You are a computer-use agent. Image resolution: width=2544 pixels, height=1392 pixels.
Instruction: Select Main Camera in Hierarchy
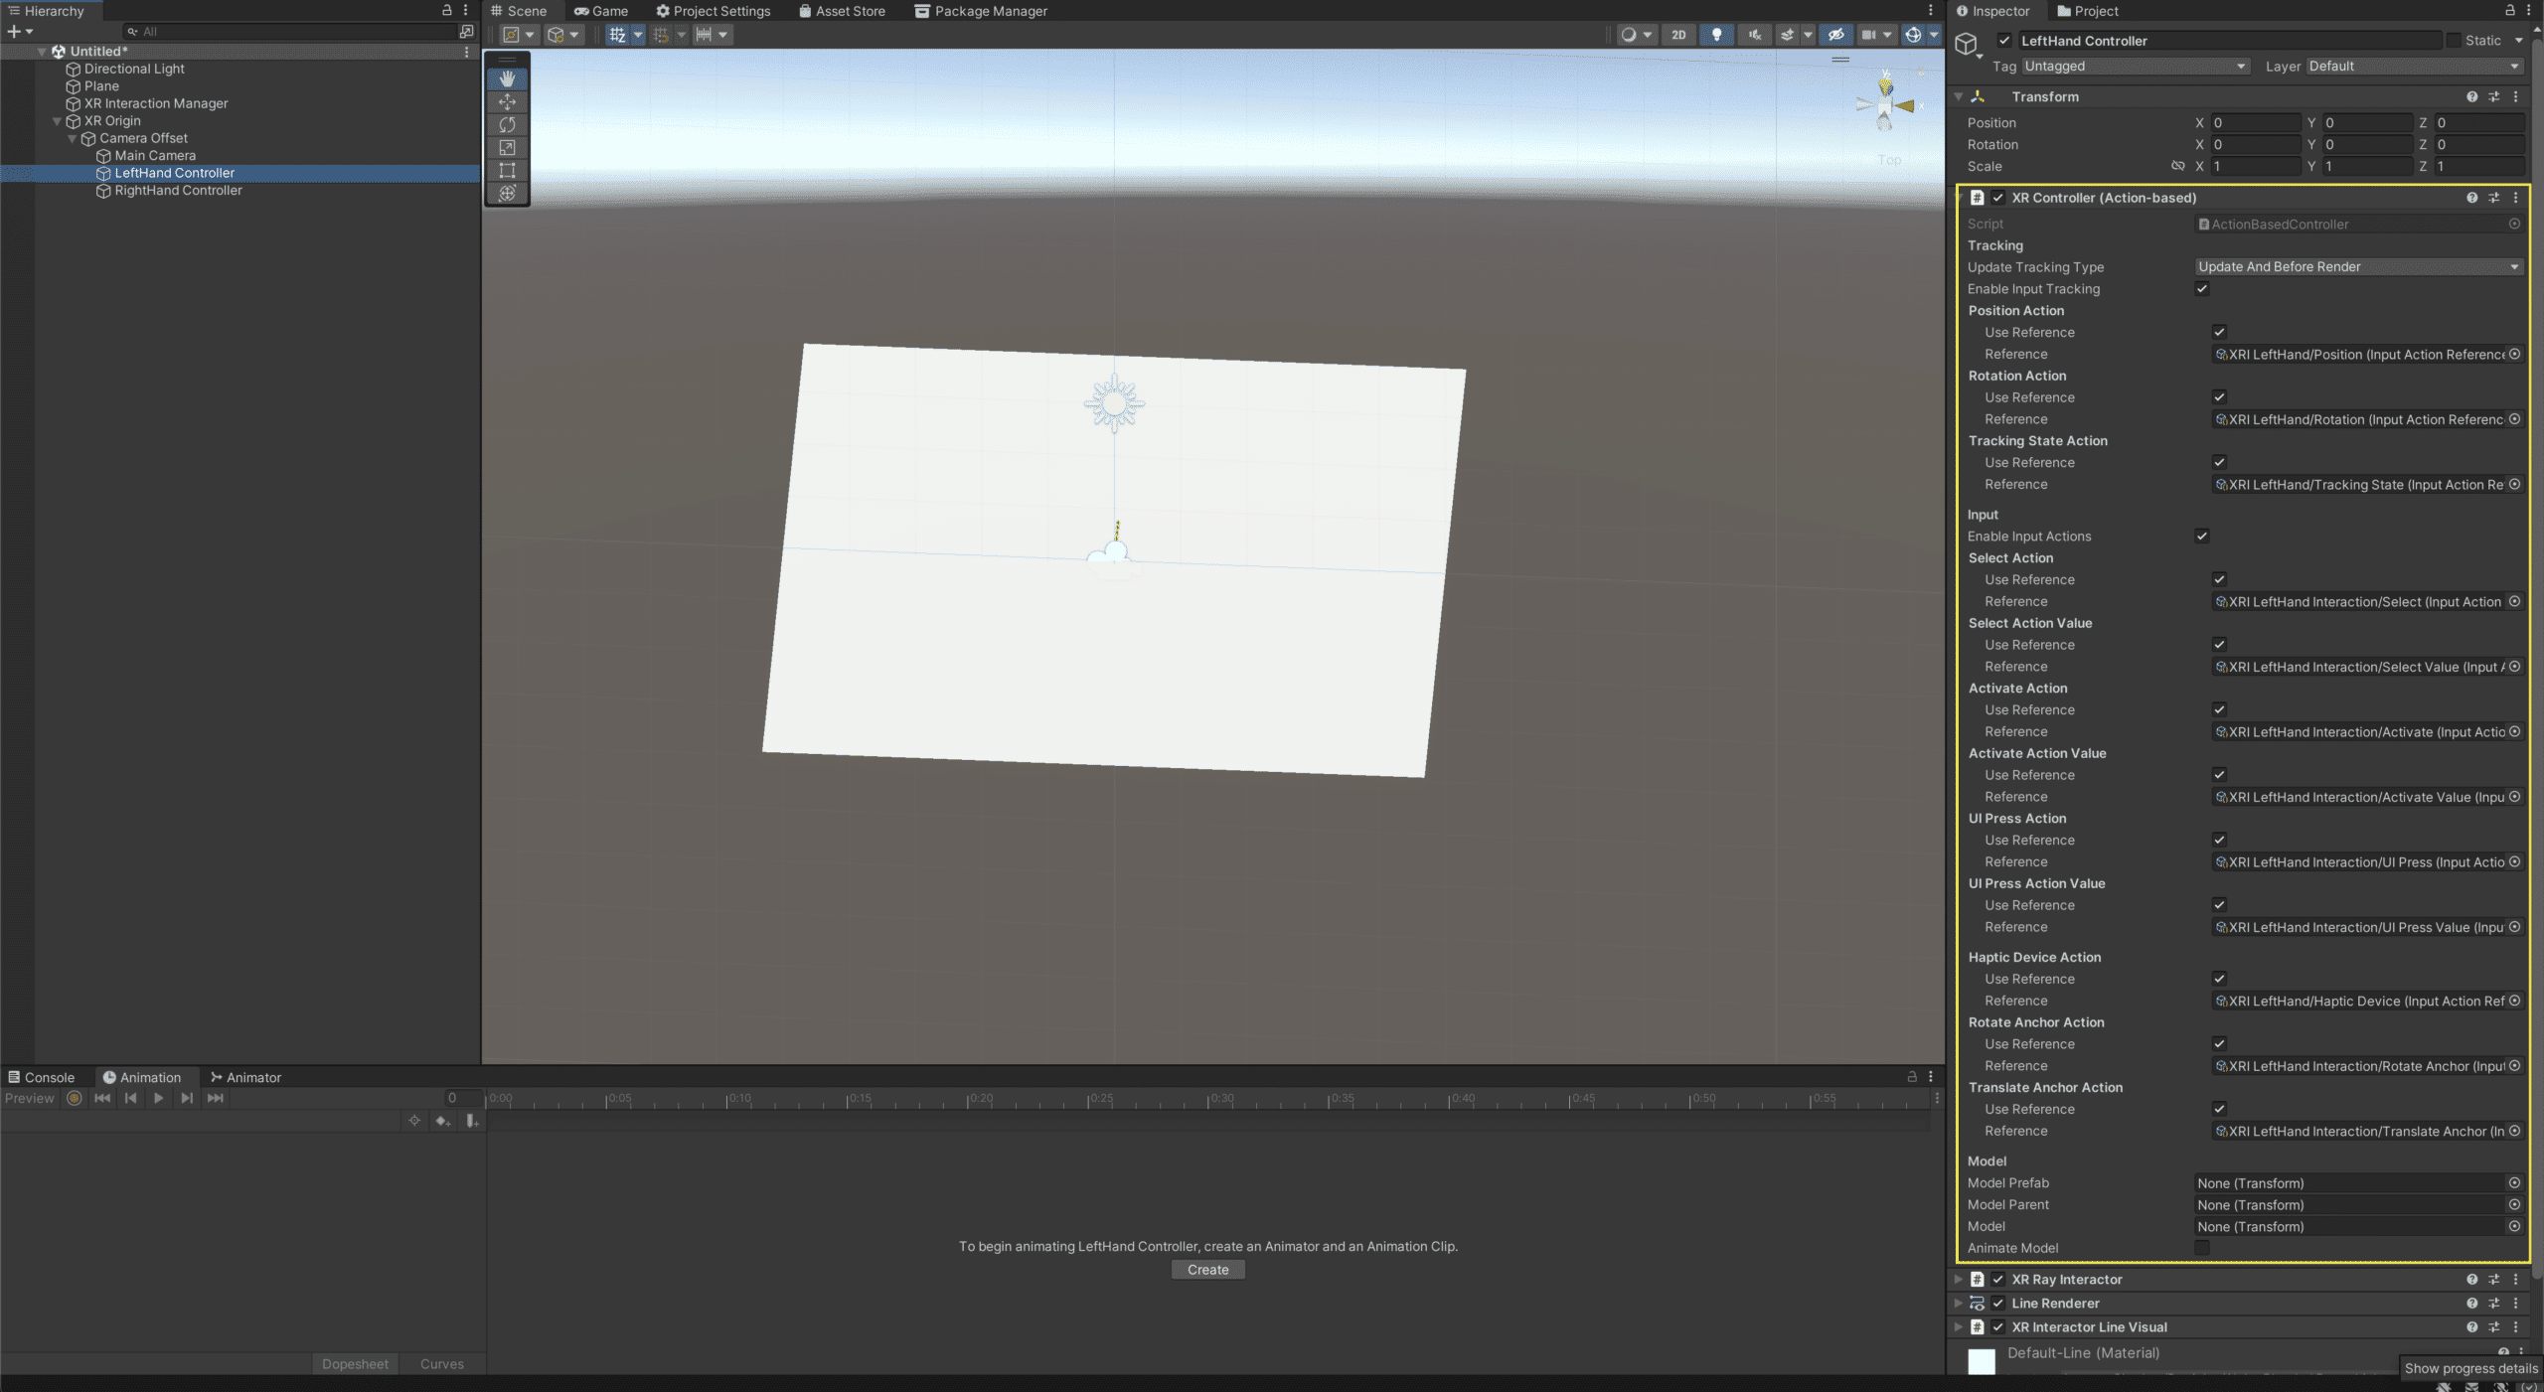pos(155,156)
